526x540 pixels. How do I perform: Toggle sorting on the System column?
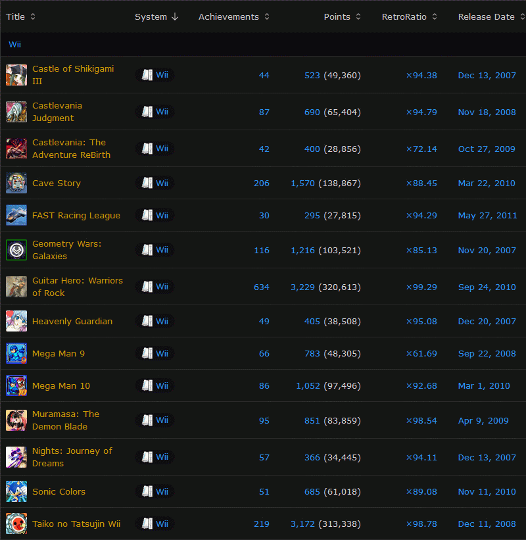(x=156, y=16)
